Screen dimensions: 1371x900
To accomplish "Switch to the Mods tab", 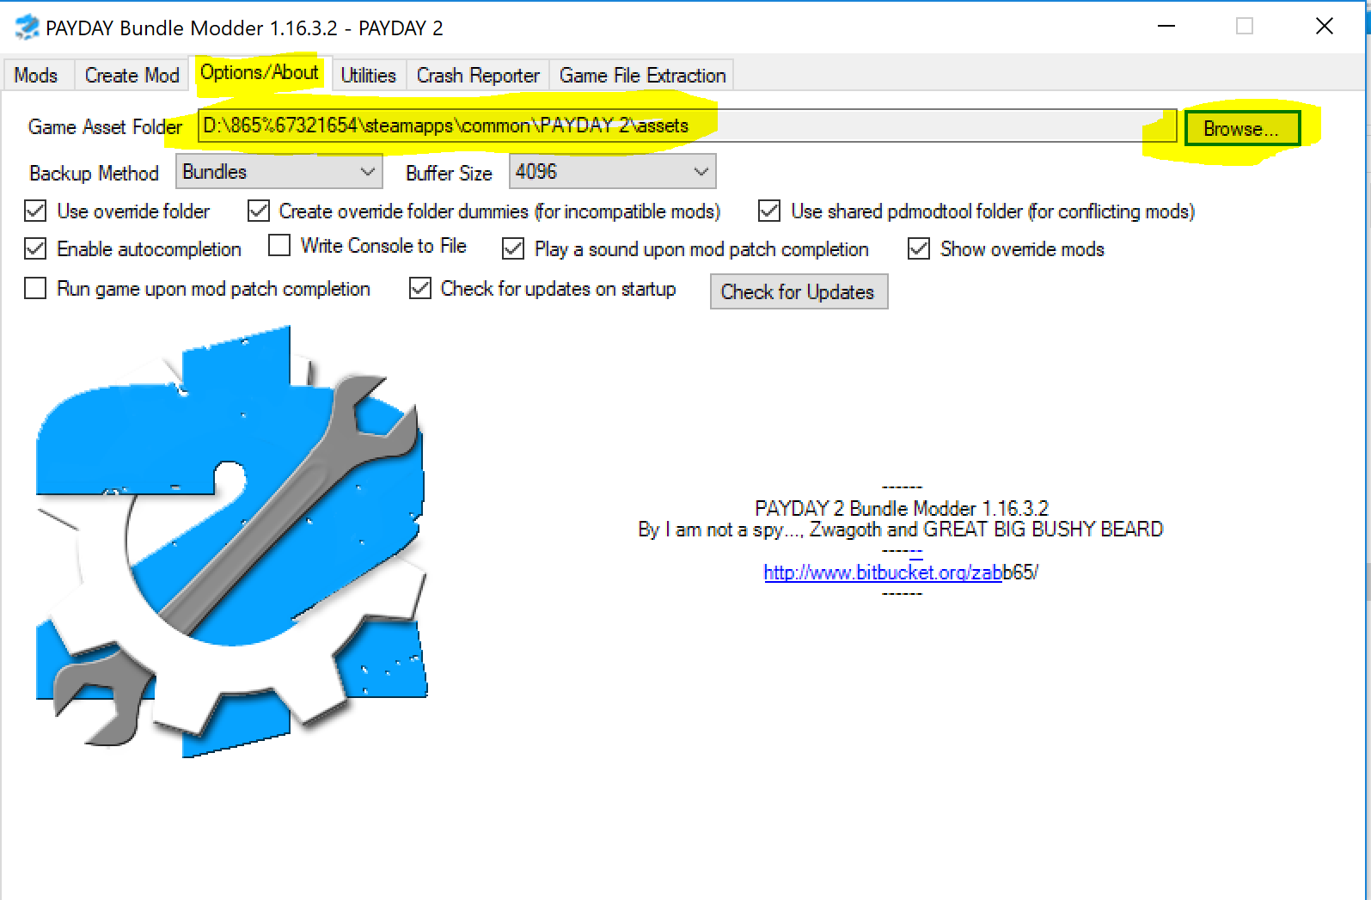I will (x=36, y=76).
